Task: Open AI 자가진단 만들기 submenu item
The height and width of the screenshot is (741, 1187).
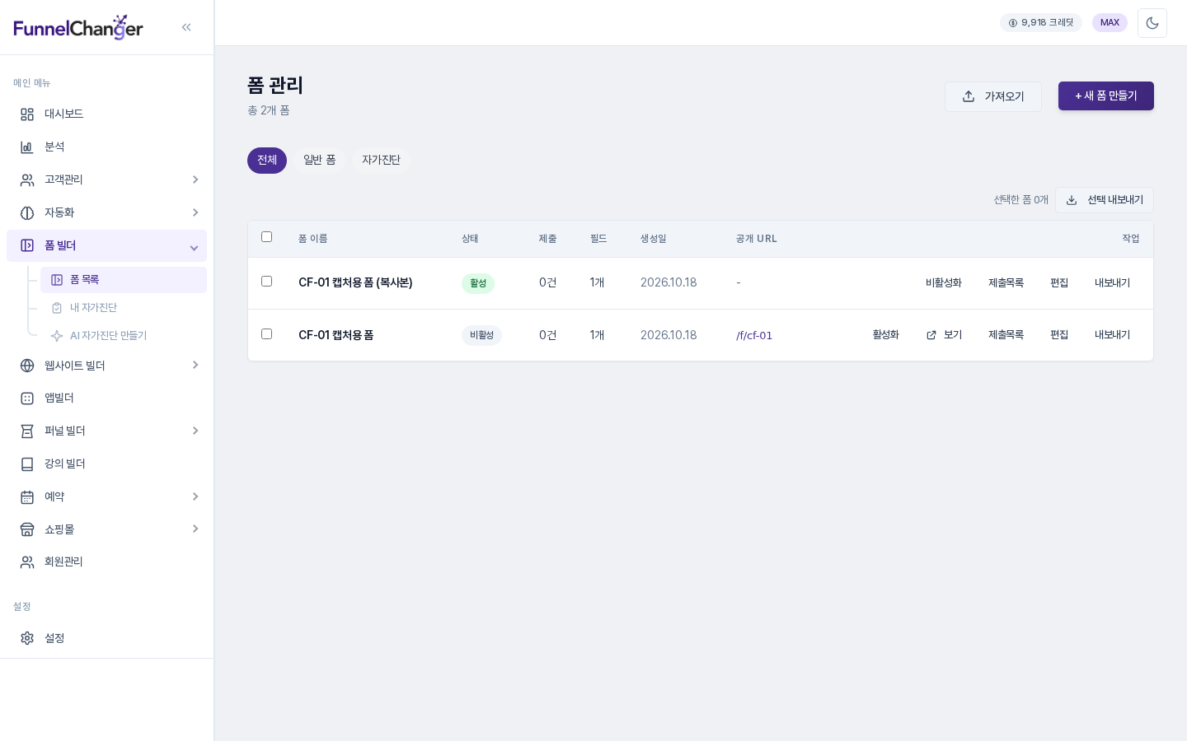Action: click(124, 336)
